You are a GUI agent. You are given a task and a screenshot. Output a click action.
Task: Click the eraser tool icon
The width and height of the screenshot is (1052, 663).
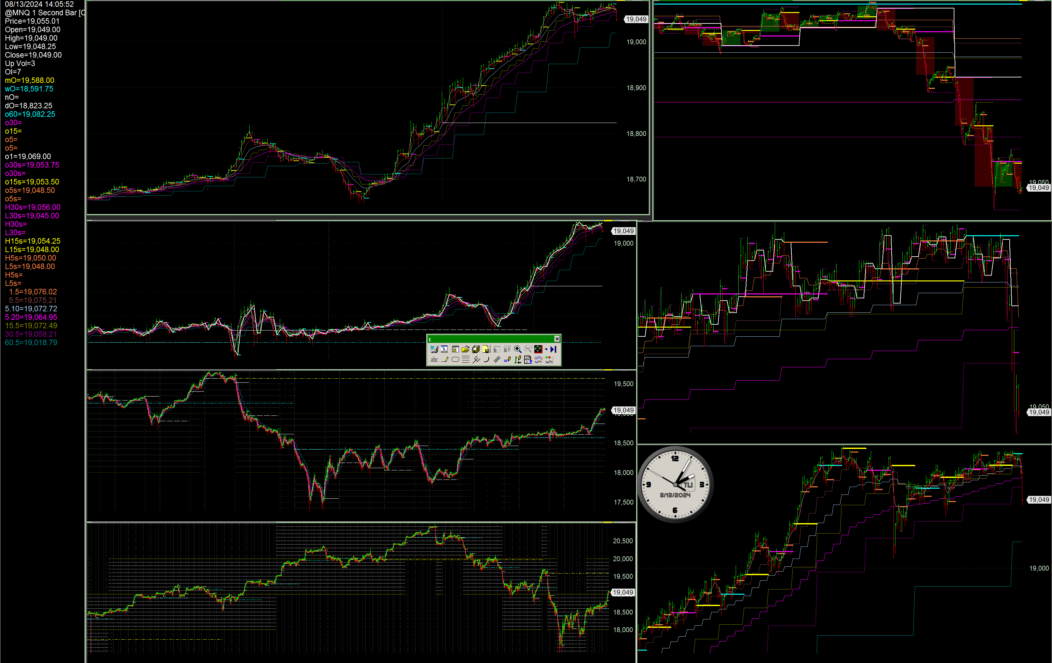point(497,360)
